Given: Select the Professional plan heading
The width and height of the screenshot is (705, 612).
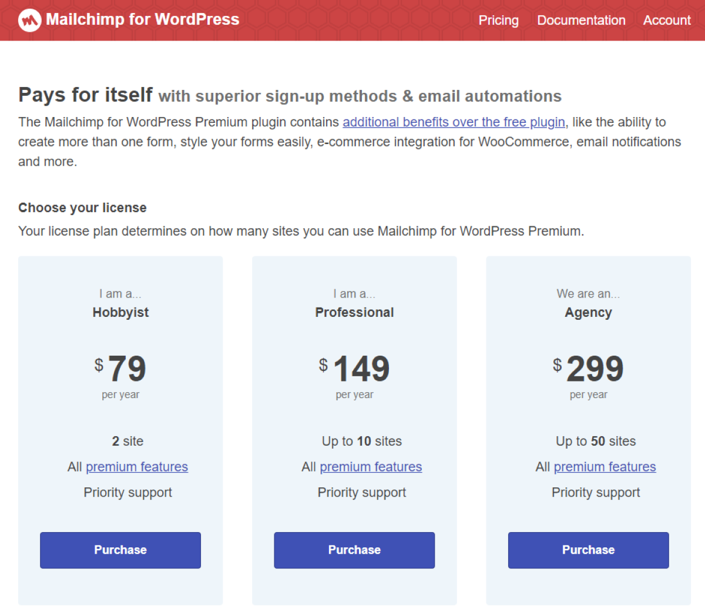Looking at the screenshot, I should pos(354,312).
